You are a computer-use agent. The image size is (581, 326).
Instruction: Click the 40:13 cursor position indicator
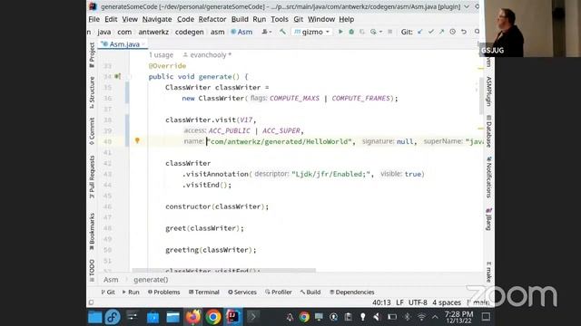(x=381, y=302)
